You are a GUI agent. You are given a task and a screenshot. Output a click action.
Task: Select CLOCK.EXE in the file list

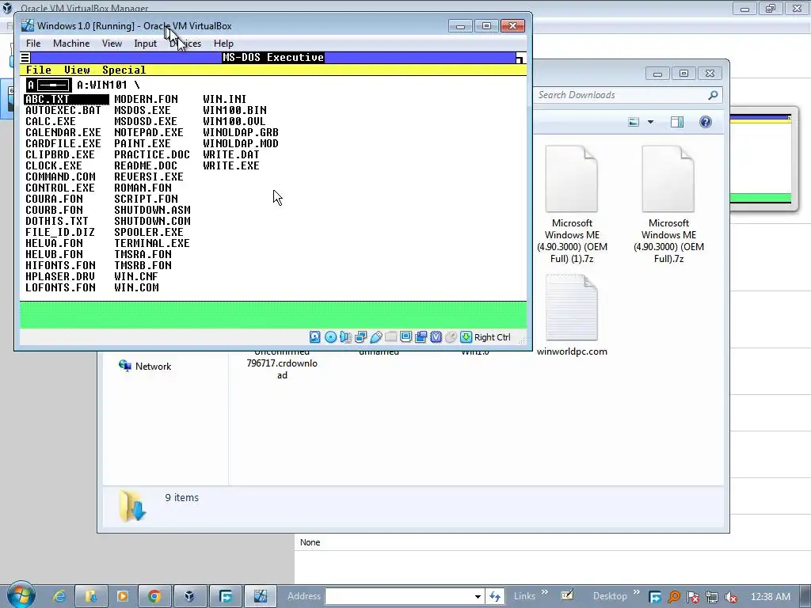coord(54,166)
